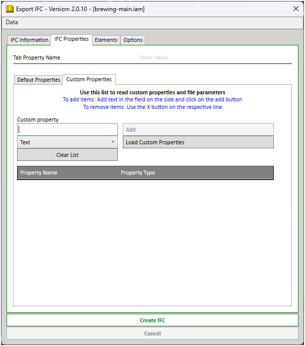The height and width of the screenshot is (346, 305).
Task: Click the 'Tab Property Name' label
Action: [x=37, y=57]
